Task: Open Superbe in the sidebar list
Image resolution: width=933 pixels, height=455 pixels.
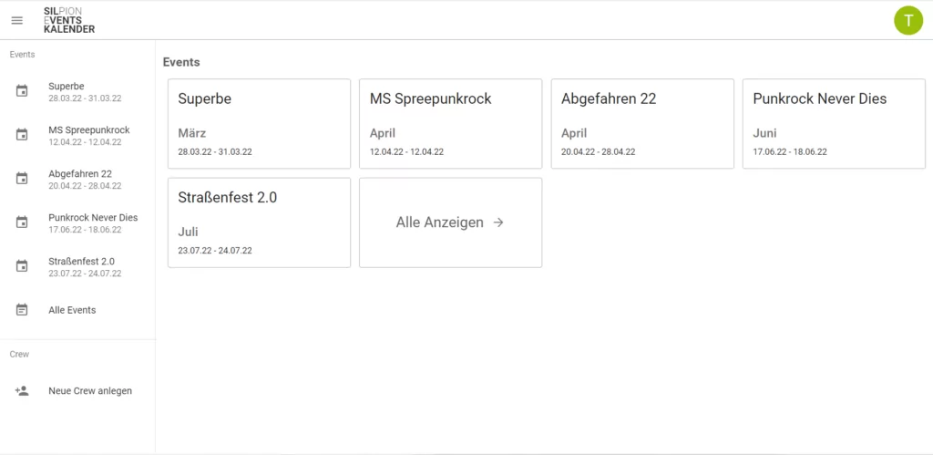Action: tap(77, 92)
